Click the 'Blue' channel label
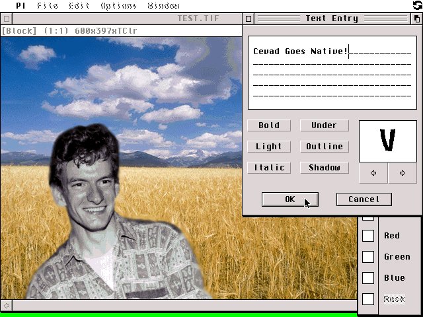This screenshot has height=317, width=423. [395, 278]
